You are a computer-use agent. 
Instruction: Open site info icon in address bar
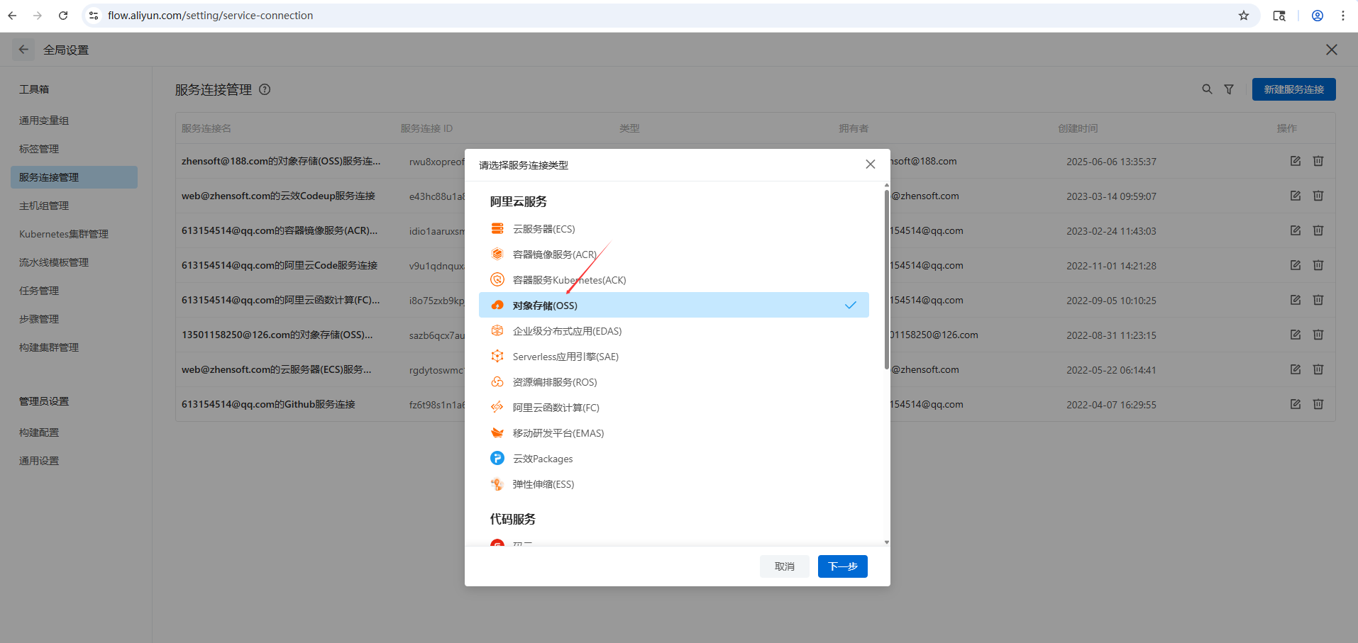tap(94, 16)
